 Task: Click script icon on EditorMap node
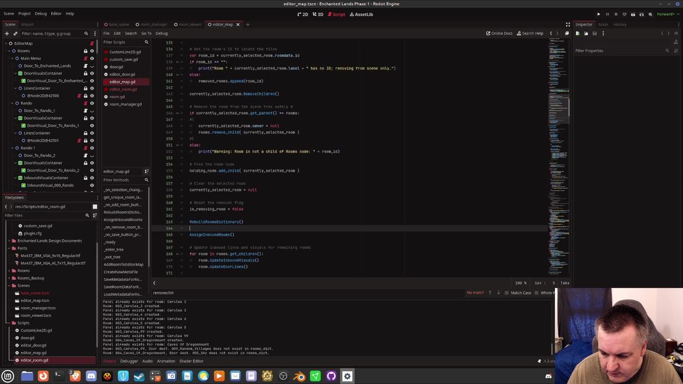tap(92, 43)
